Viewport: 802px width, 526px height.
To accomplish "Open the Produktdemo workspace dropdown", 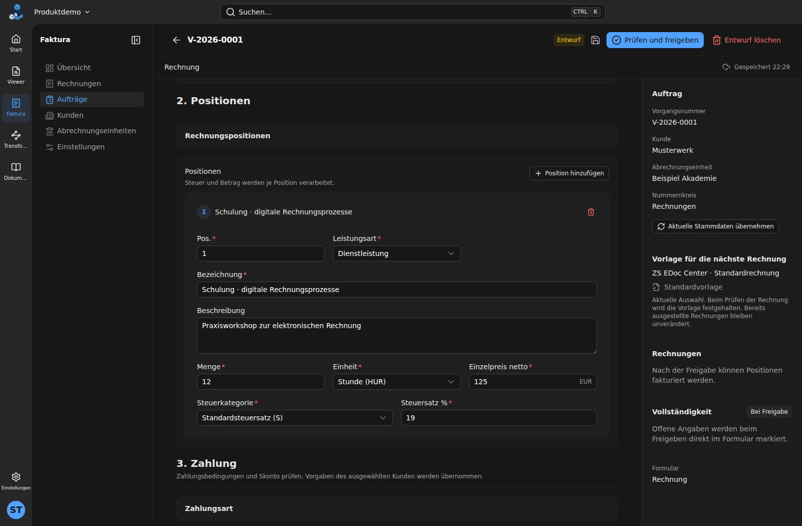I will tap(62, 12).
